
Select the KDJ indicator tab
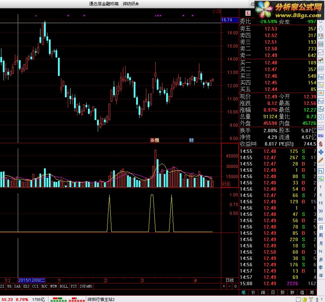26,286
